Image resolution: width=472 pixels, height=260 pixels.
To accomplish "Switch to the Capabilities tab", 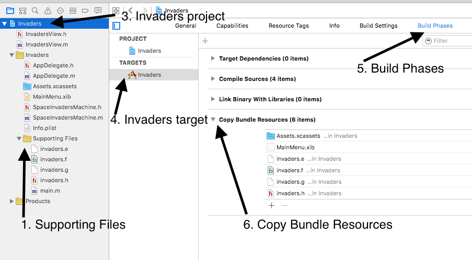I will (233, 26).
